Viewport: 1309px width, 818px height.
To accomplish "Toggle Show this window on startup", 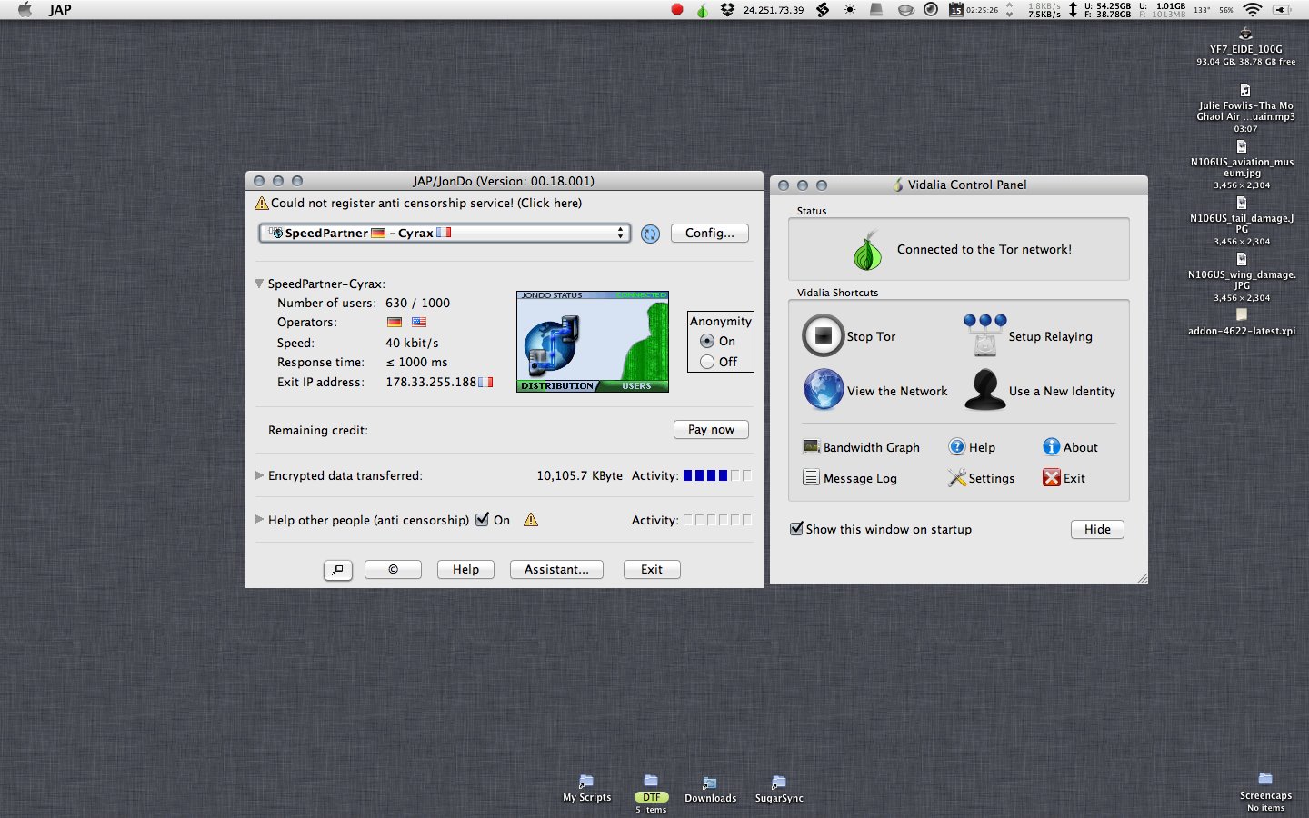I will [796, 529].
